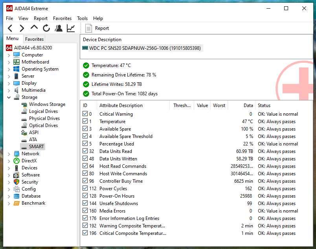Screen dimensions: 316x249
Task: Select the Windows Storage icon
Action: (x=24, y=104)
